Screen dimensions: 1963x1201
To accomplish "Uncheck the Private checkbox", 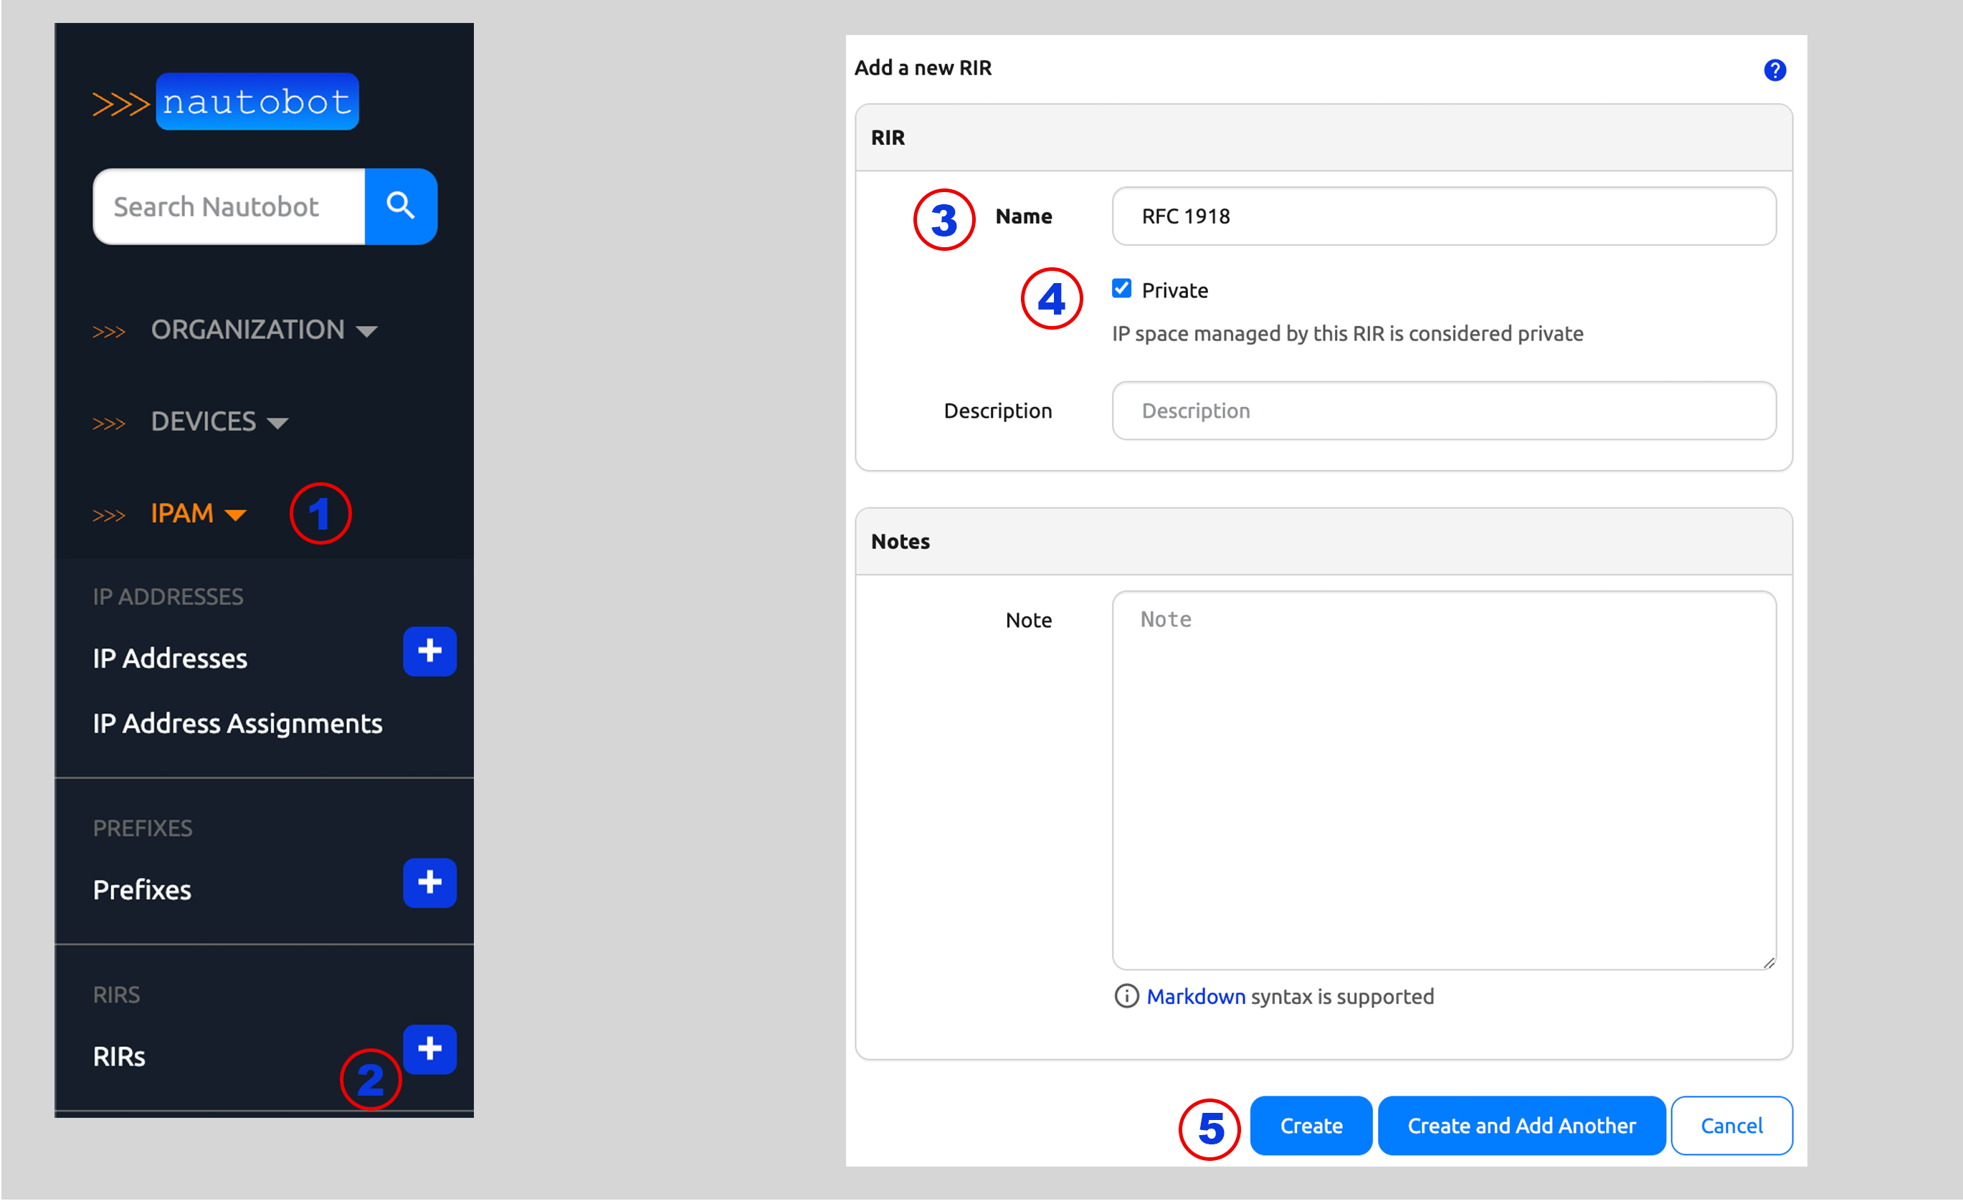I will point(1121,288).
